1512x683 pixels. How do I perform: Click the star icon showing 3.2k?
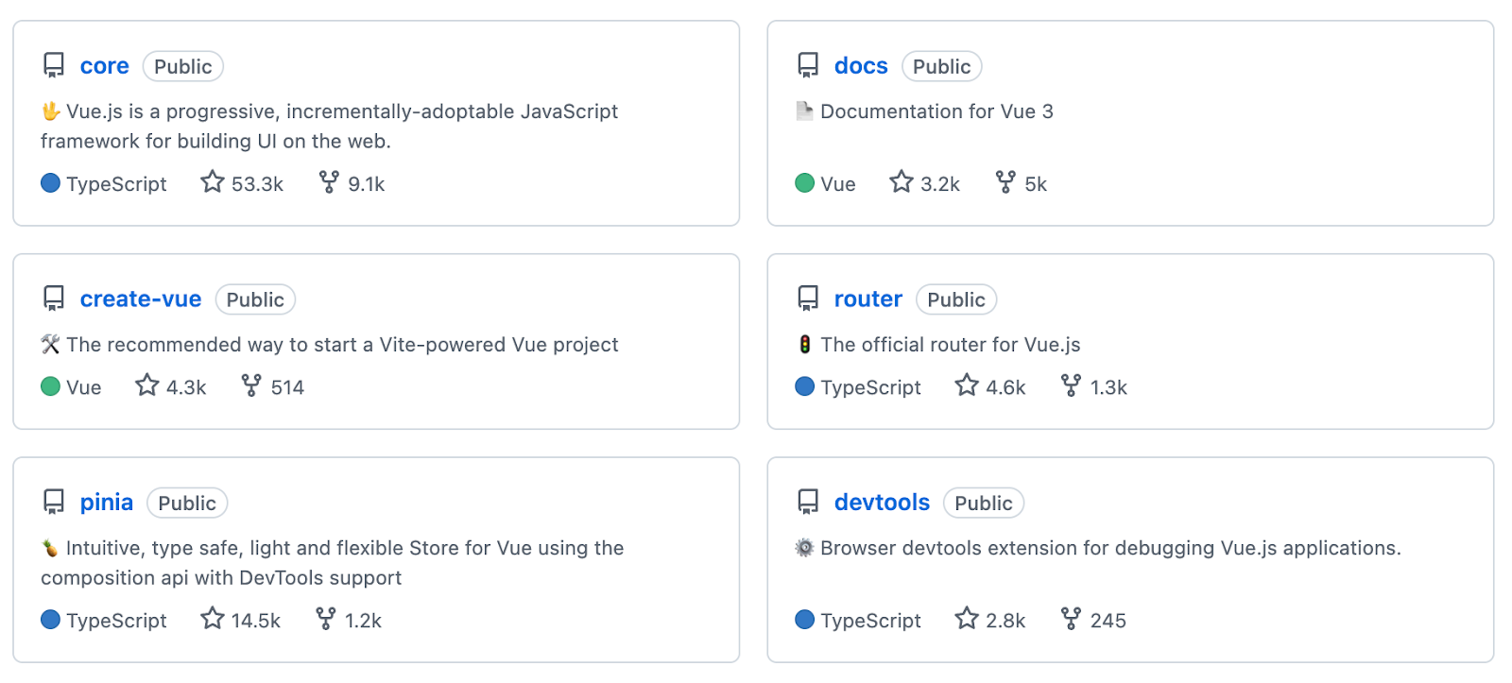(x=902, y=181)
